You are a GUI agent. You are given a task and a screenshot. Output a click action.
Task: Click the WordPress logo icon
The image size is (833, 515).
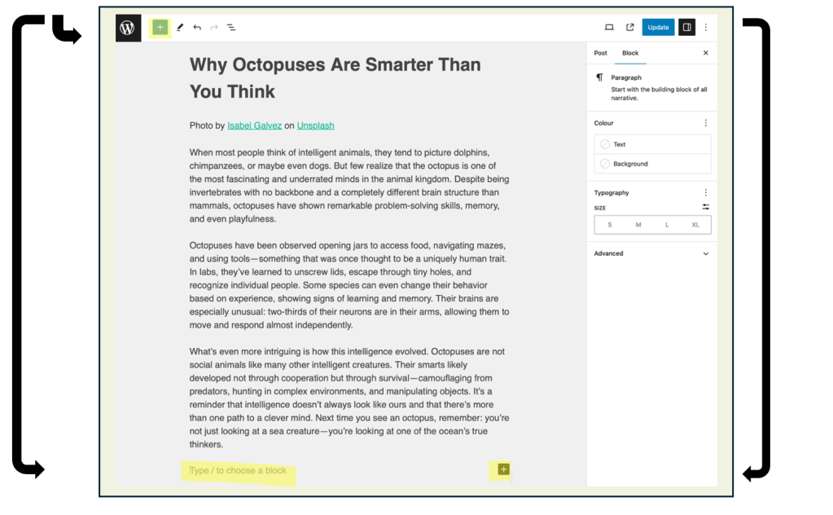[128, 28]
